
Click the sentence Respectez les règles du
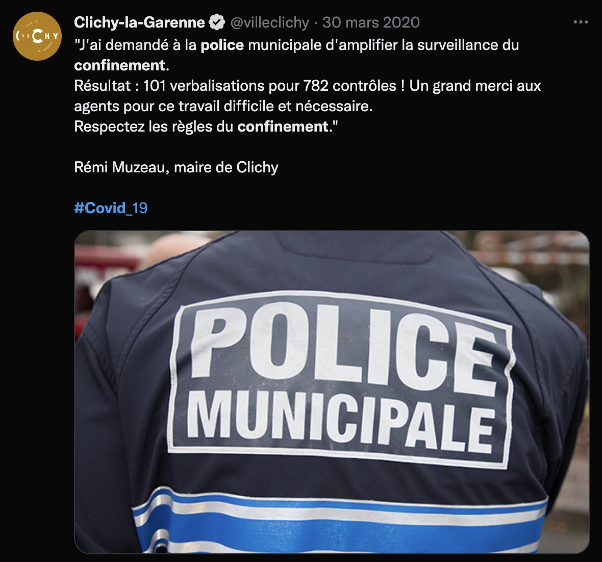[x=154, y=126]
